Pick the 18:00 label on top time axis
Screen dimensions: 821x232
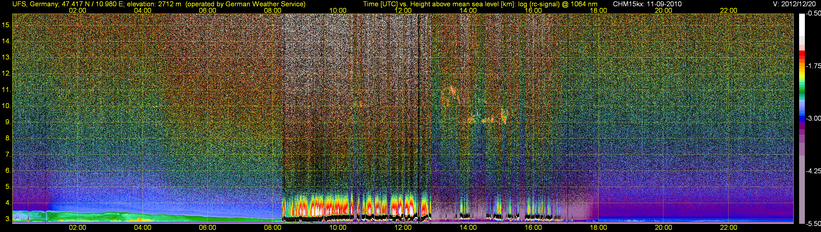pos(598,10)
